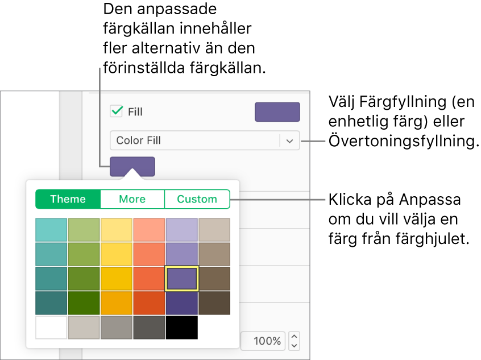Click the purple color well under Color Fill
Image resolution: width=481 pixels, height=360 pixels.
click(132, 166)
